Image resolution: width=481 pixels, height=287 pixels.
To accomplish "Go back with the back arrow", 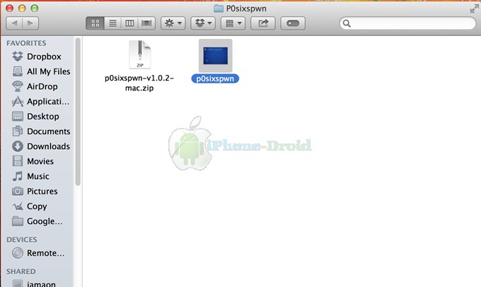I will 15,23.
